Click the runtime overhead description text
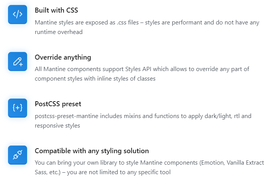Viewport: 264px width, 178px height. point(58,32)
